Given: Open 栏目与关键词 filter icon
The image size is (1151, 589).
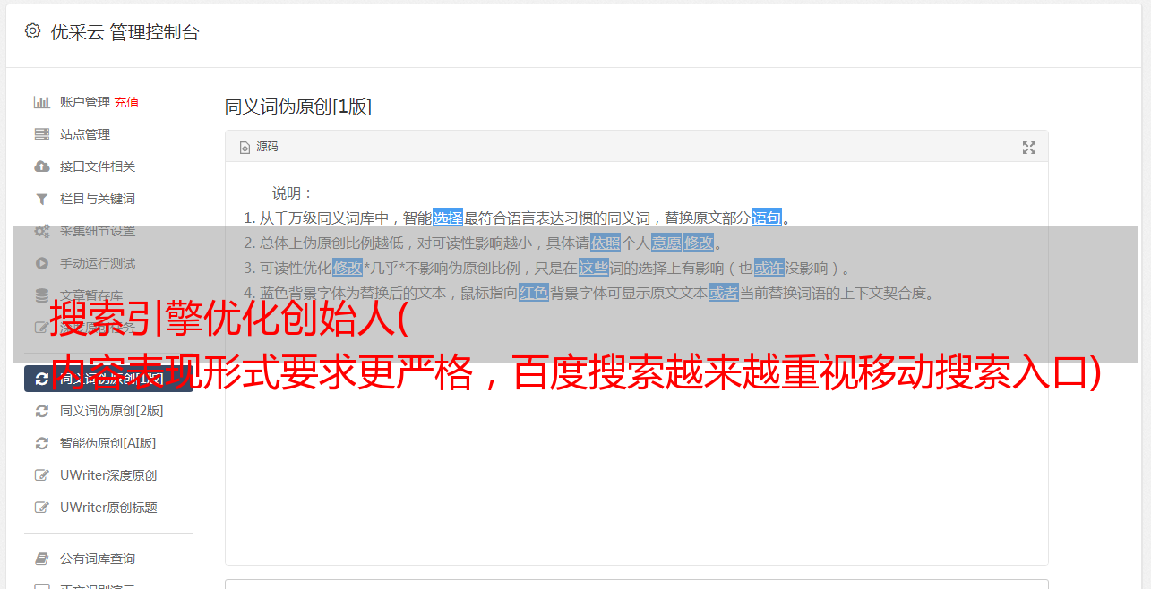Looking at the screenshot, I should point(41,199).
